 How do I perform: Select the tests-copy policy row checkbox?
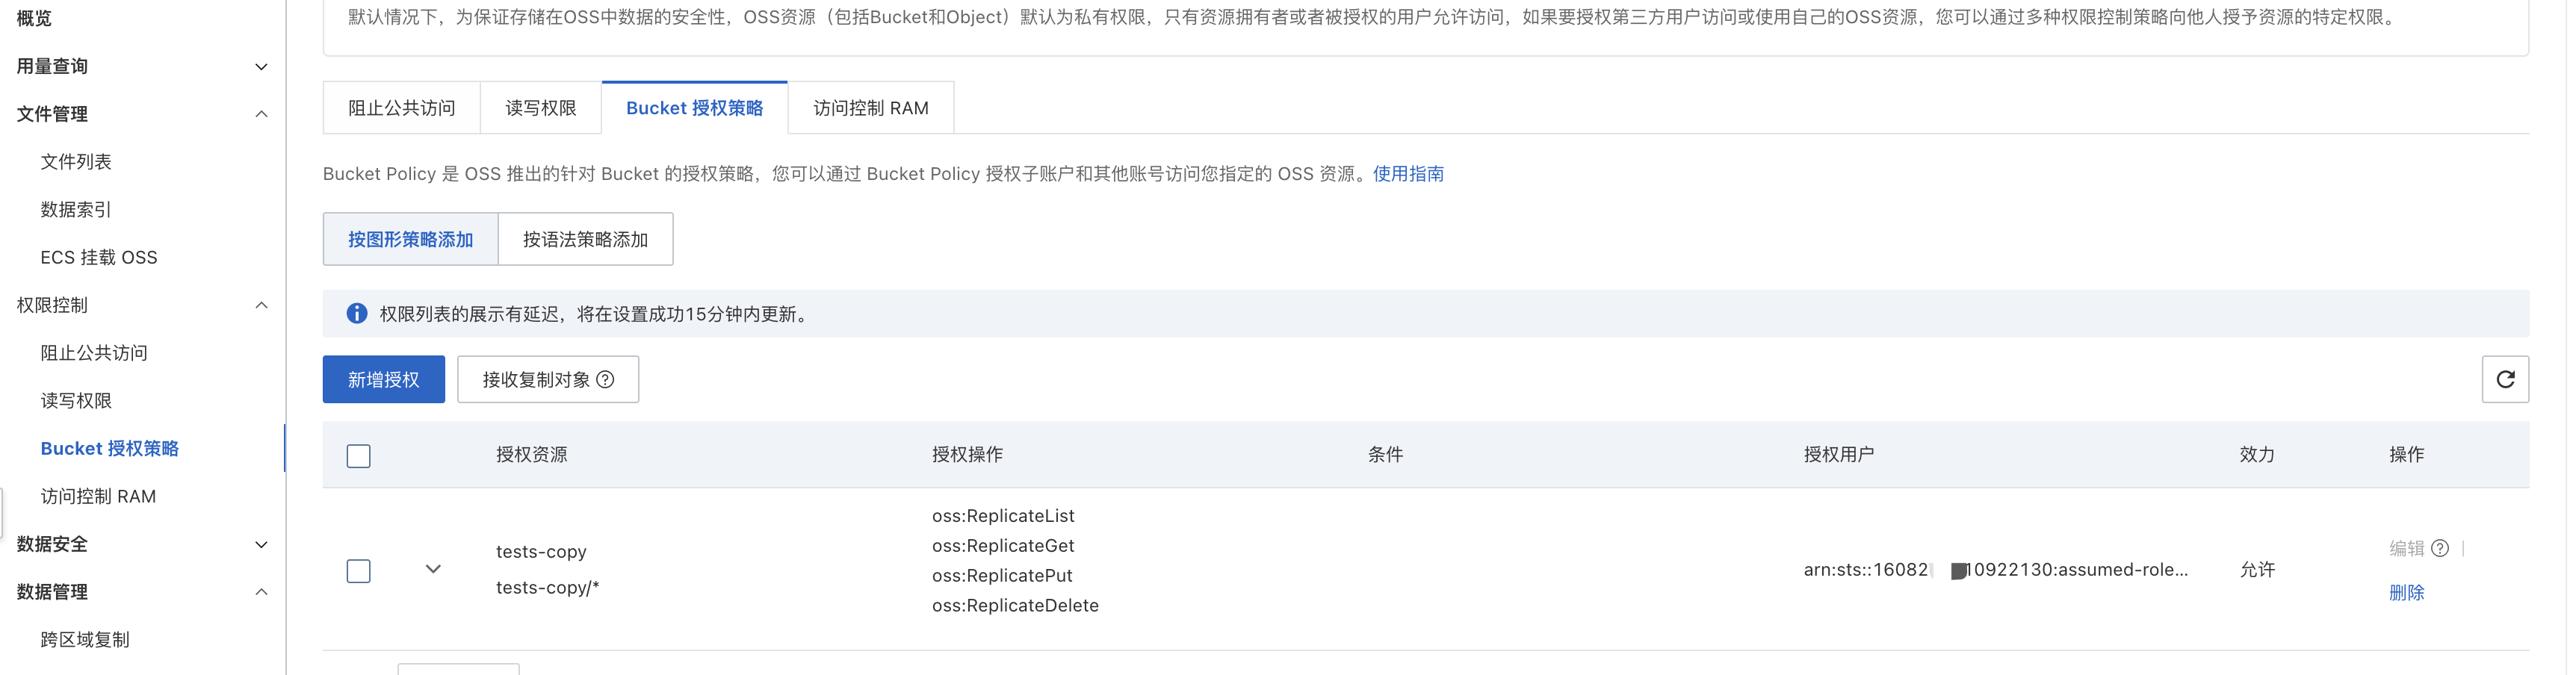click(x=359, y=571)
